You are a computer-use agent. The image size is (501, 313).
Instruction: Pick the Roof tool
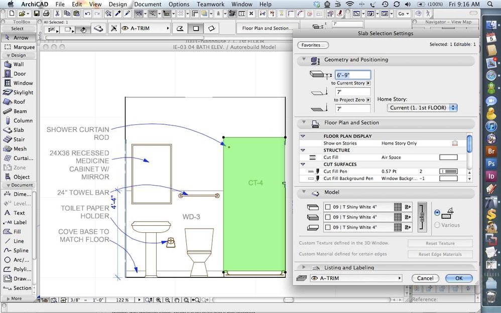click(x=19, y=102)
